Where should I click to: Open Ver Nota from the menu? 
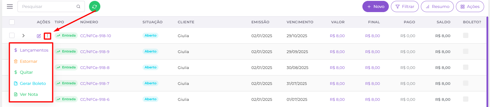click(26, 94)
